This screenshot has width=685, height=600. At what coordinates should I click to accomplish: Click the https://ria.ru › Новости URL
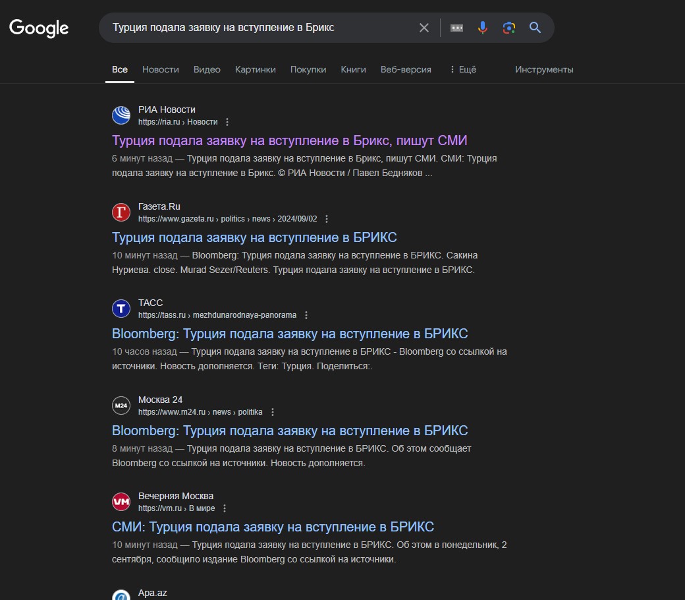178,122
